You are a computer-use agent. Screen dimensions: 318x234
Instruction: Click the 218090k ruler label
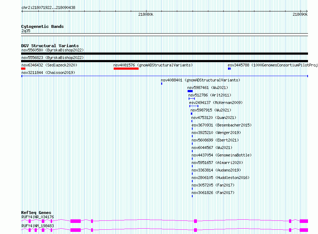point(300,14)
